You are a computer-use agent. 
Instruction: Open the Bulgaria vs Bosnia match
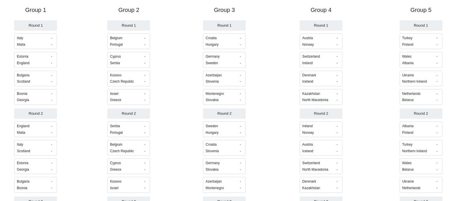click(35, 185)
